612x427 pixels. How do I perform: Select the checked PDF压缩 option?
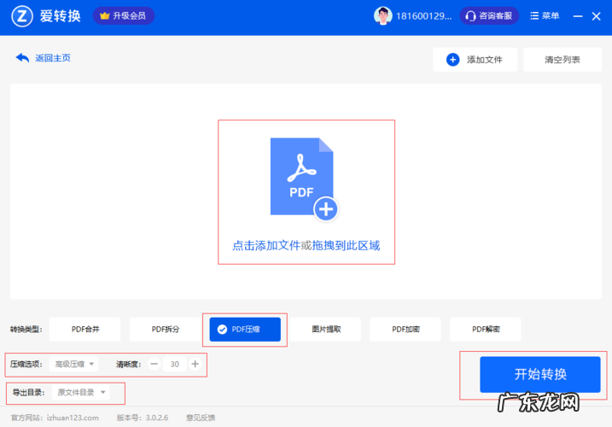click(x=245, y=330)
